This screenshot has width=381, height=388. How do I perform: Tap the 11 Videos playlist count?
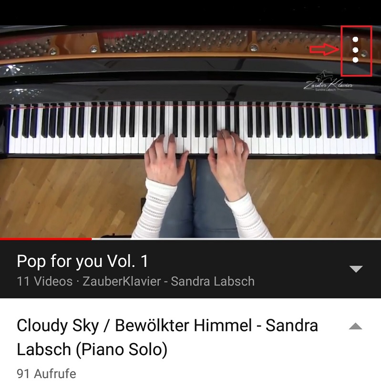(x=44, y=281)
